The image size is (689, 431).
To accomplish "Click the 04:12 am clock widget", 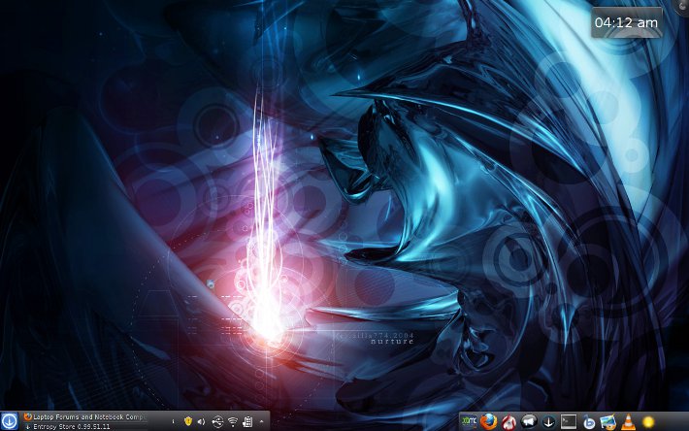I will coord(627,22).
